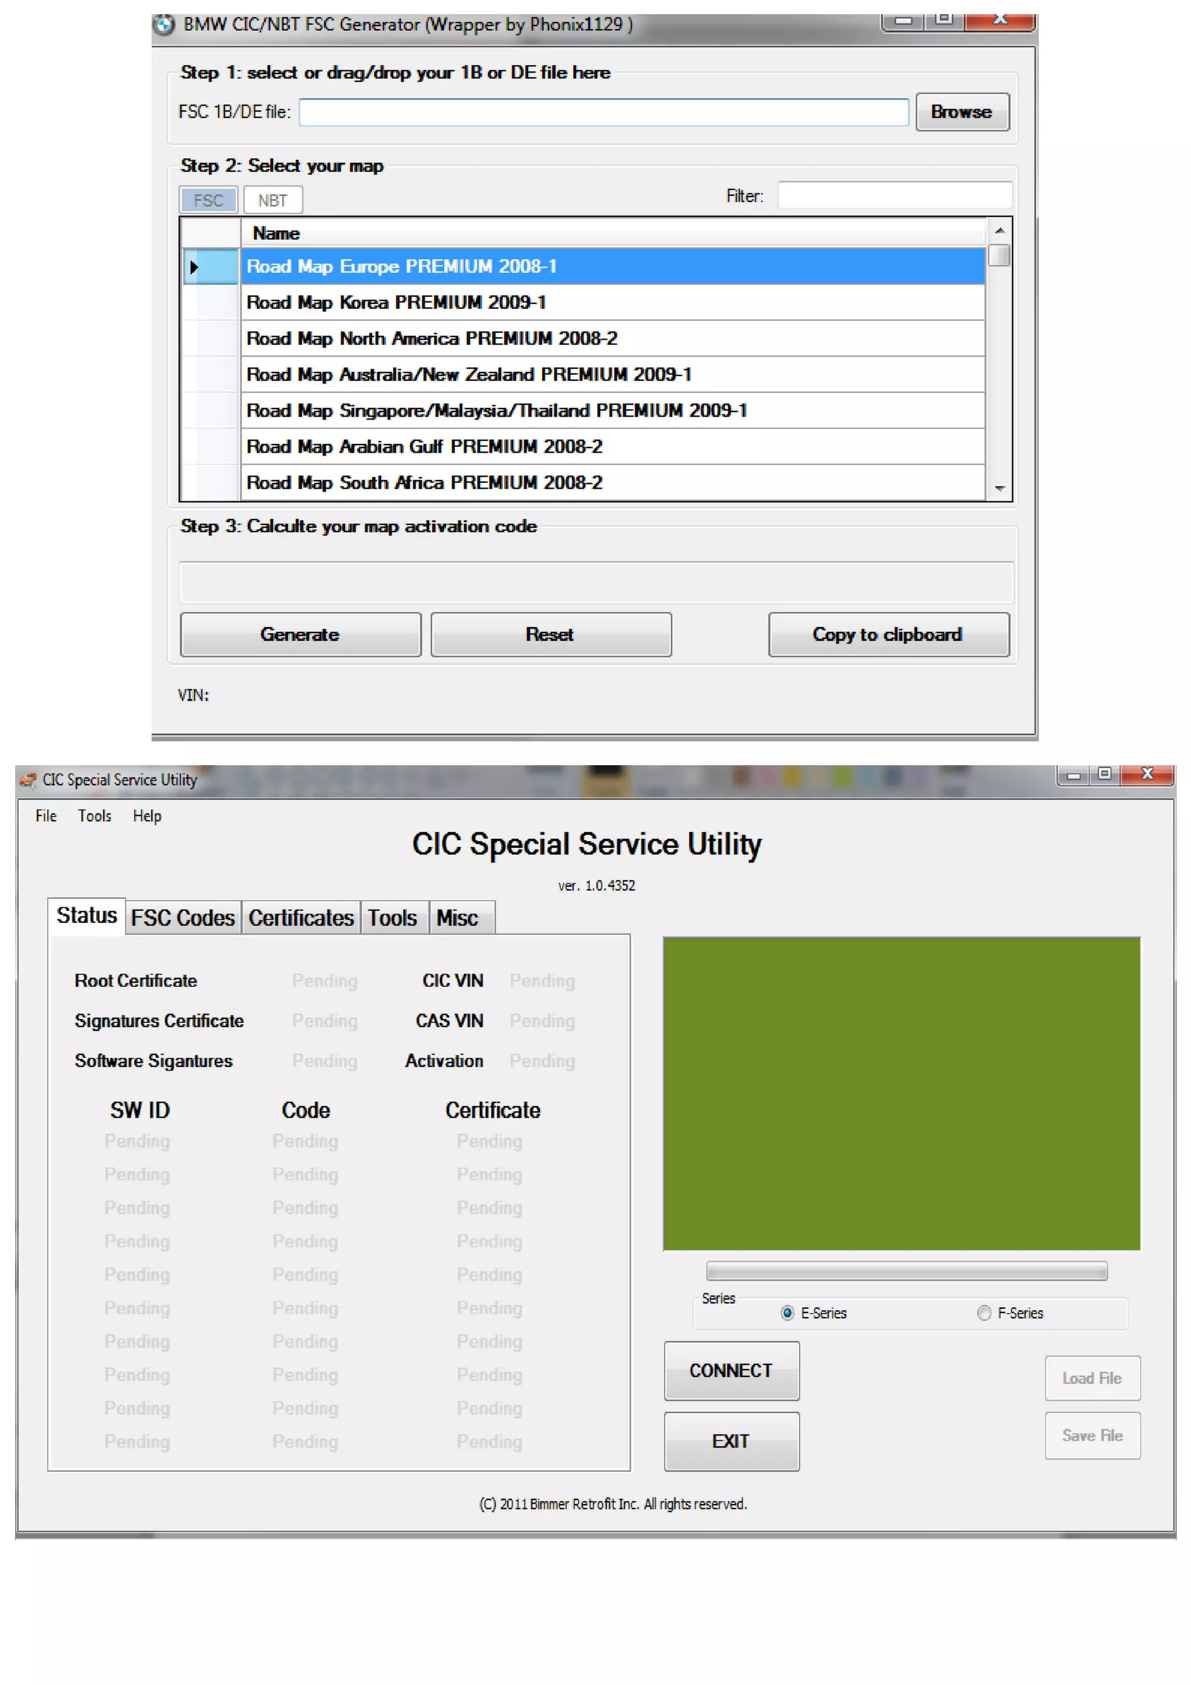Select the F-Series radio button
Screen dimensions: 1191x1685
coord(984,1313)
